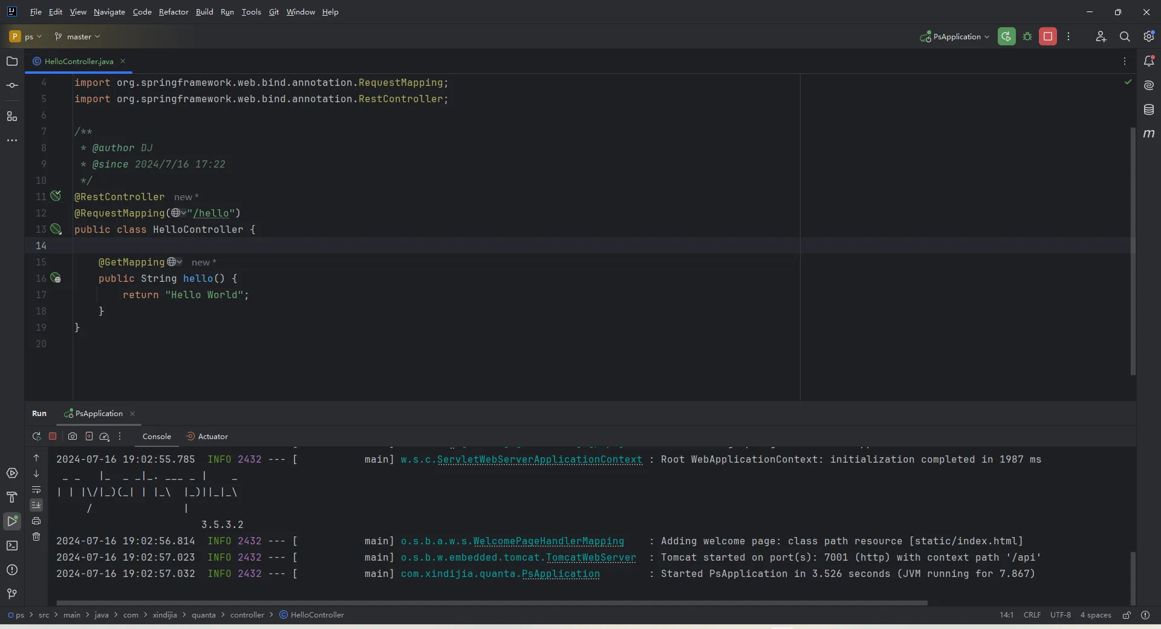1161x629 pixels.
Task: Open Search Everywhere magnifier
Action: point(1125,36)
